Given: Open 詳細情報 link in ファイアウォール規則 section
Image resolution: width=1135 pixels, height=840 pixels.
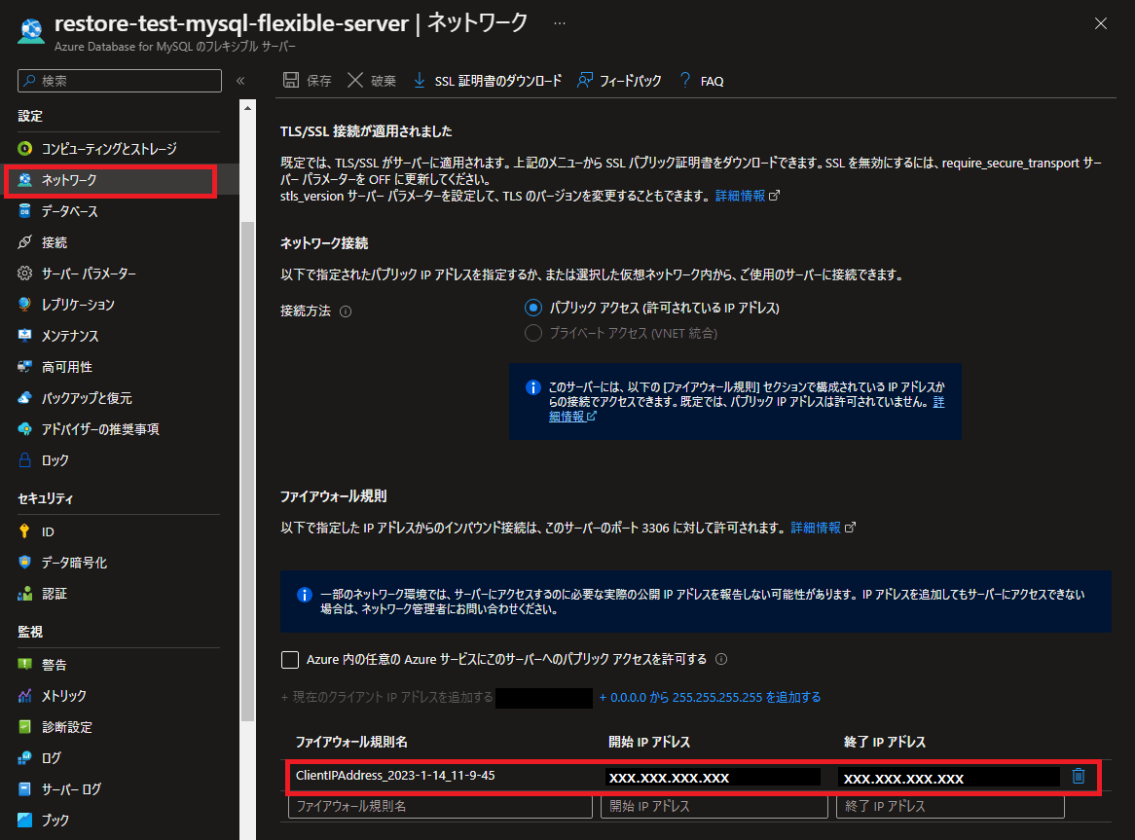Looking at the screenshot, I should pyautogui.click(x=823, y=528).
